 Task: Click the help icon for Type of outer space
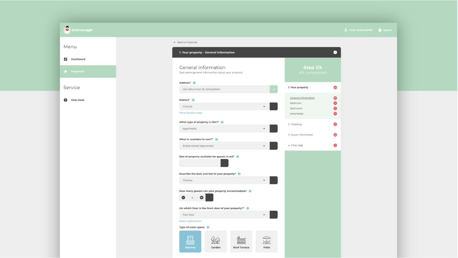[208, 227]
